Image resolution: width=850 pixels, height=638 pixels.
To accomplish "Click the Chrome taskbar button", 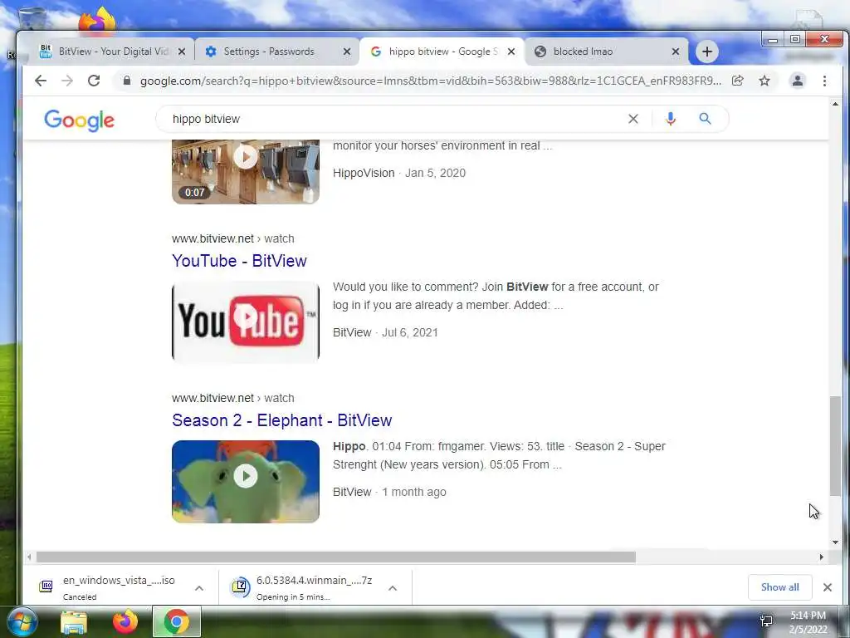I will (x=177, y=621).
